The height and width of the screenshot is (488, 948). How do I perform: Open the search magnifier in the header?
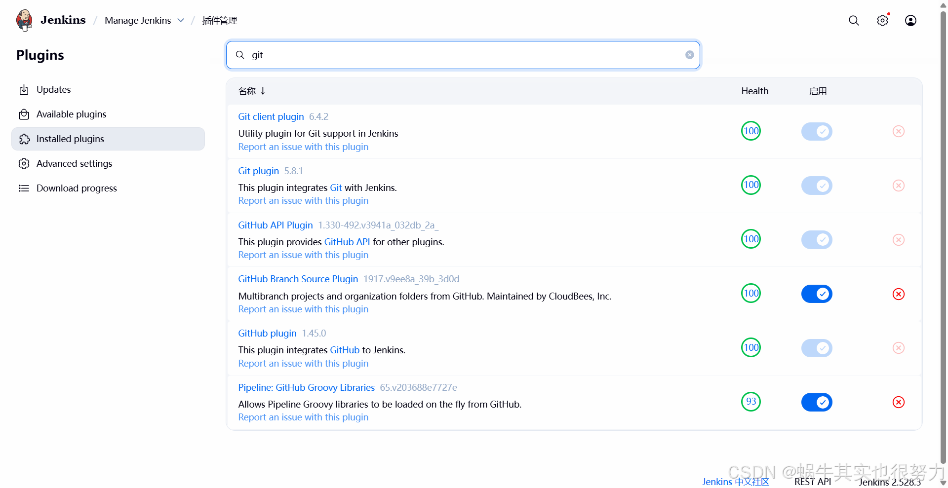[854, 20]
